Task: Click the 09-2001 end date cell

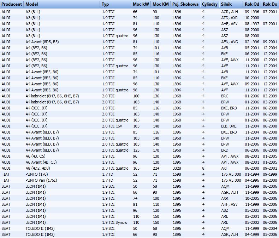Action: coord(270,42)
